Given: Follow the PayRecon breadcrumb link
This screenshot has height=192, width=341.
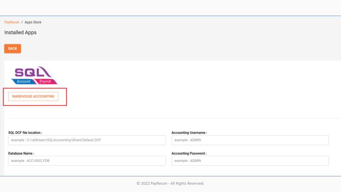Looking at the screenshot, I should (12, 22).
